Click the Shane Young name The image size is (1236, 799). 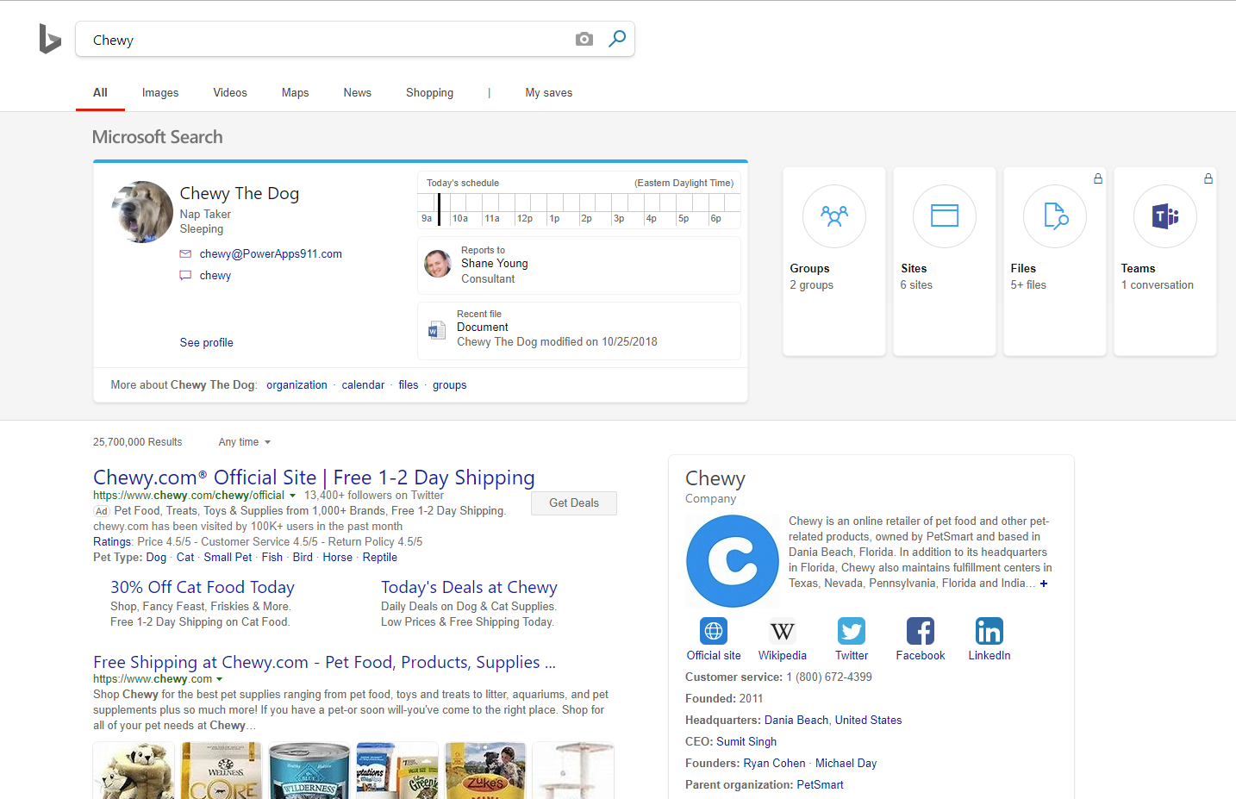(x=495, y=264)
